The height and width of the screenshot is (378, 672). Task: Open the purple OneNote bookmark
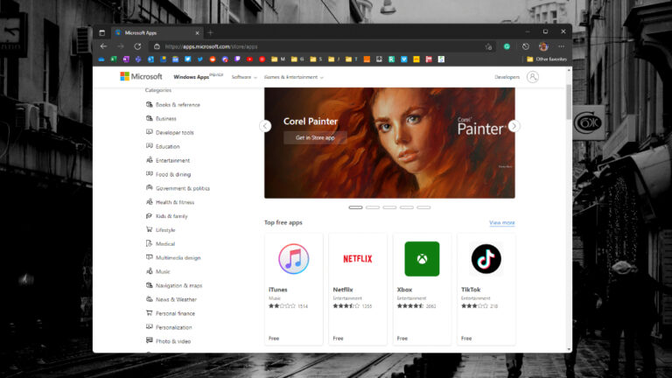(x=126, y=59)
